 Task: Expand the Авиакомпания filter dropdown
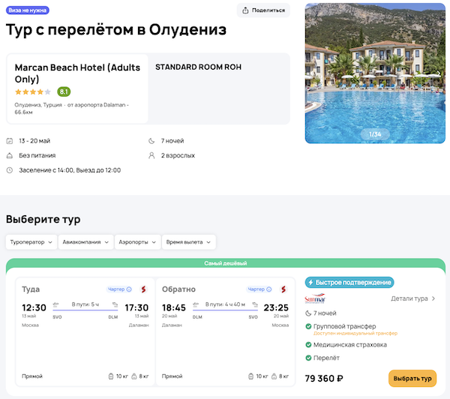point(86,242)
